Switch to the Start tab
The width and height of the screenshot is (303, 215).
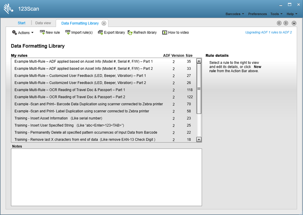click(x=21, y=23)
